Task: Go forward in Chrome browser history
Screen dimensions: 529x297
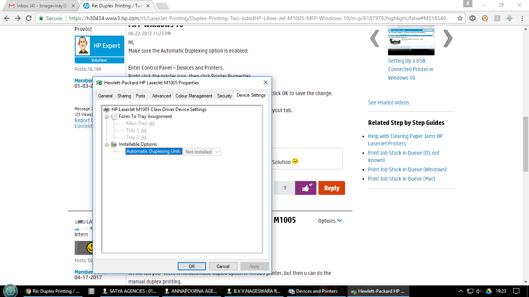Action: [18, 18]
